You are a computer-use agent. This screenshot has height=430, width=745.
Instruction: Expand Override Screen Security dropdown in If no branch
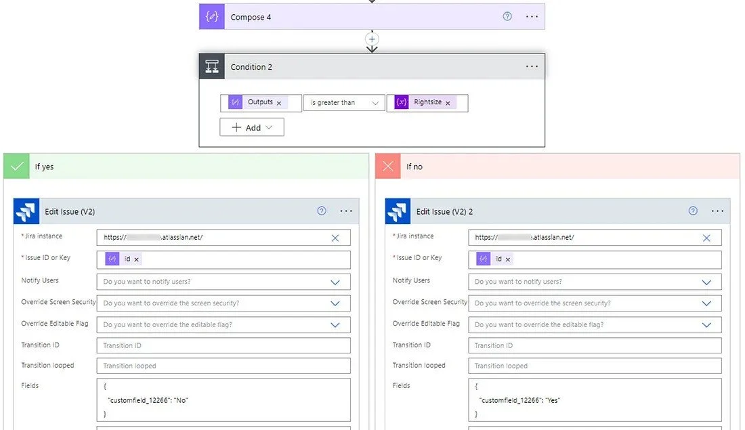[706, 303]
